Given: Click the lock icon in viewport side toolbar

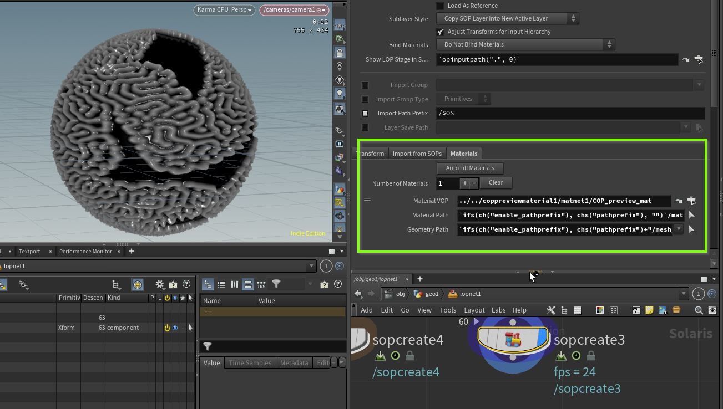Looking at the screenshot, I should click(x=339, y=52).
